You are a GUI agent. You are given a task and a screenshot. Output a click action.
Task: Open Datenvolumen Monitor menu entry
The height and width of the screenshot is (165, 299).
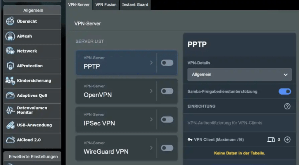(x=32, y=110)
